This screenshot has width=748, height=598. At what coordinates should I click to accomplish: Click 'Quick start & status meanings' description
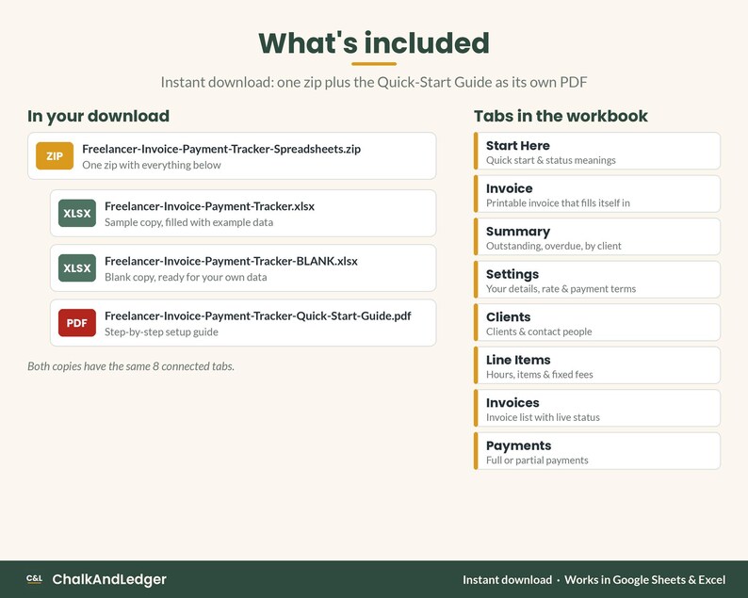pos(551,160)
